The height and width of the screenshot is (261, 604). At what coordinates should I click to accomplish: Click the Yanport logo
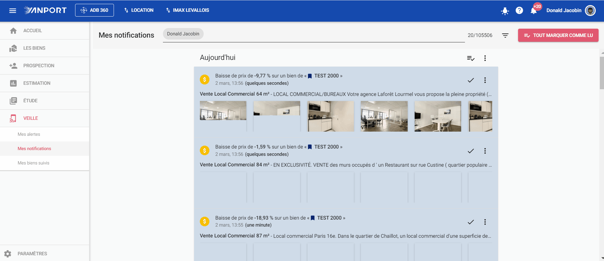click(x=46, y=10)
